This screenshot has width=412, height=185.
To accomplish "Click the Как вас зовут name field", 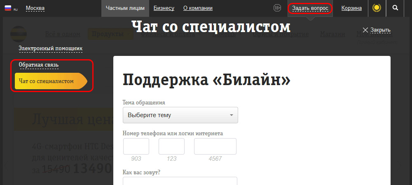I will pyautogui.click(x=180, y=181).
